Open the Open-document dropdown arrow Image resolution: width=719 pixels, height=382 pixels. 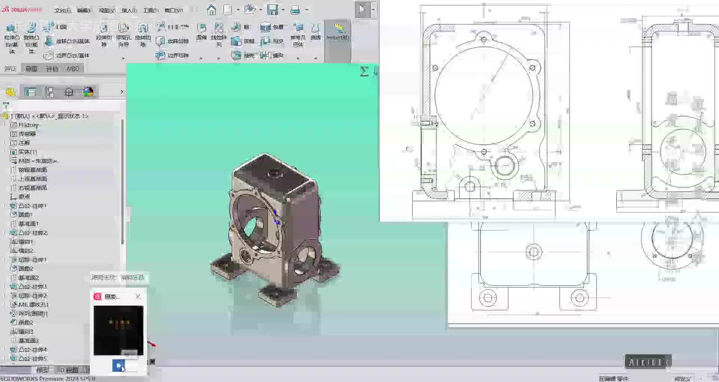pos(261,10)
